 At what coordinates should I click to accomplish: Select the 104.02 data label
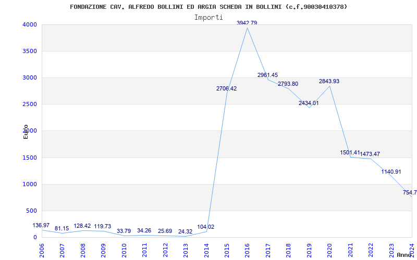[205, 227]
